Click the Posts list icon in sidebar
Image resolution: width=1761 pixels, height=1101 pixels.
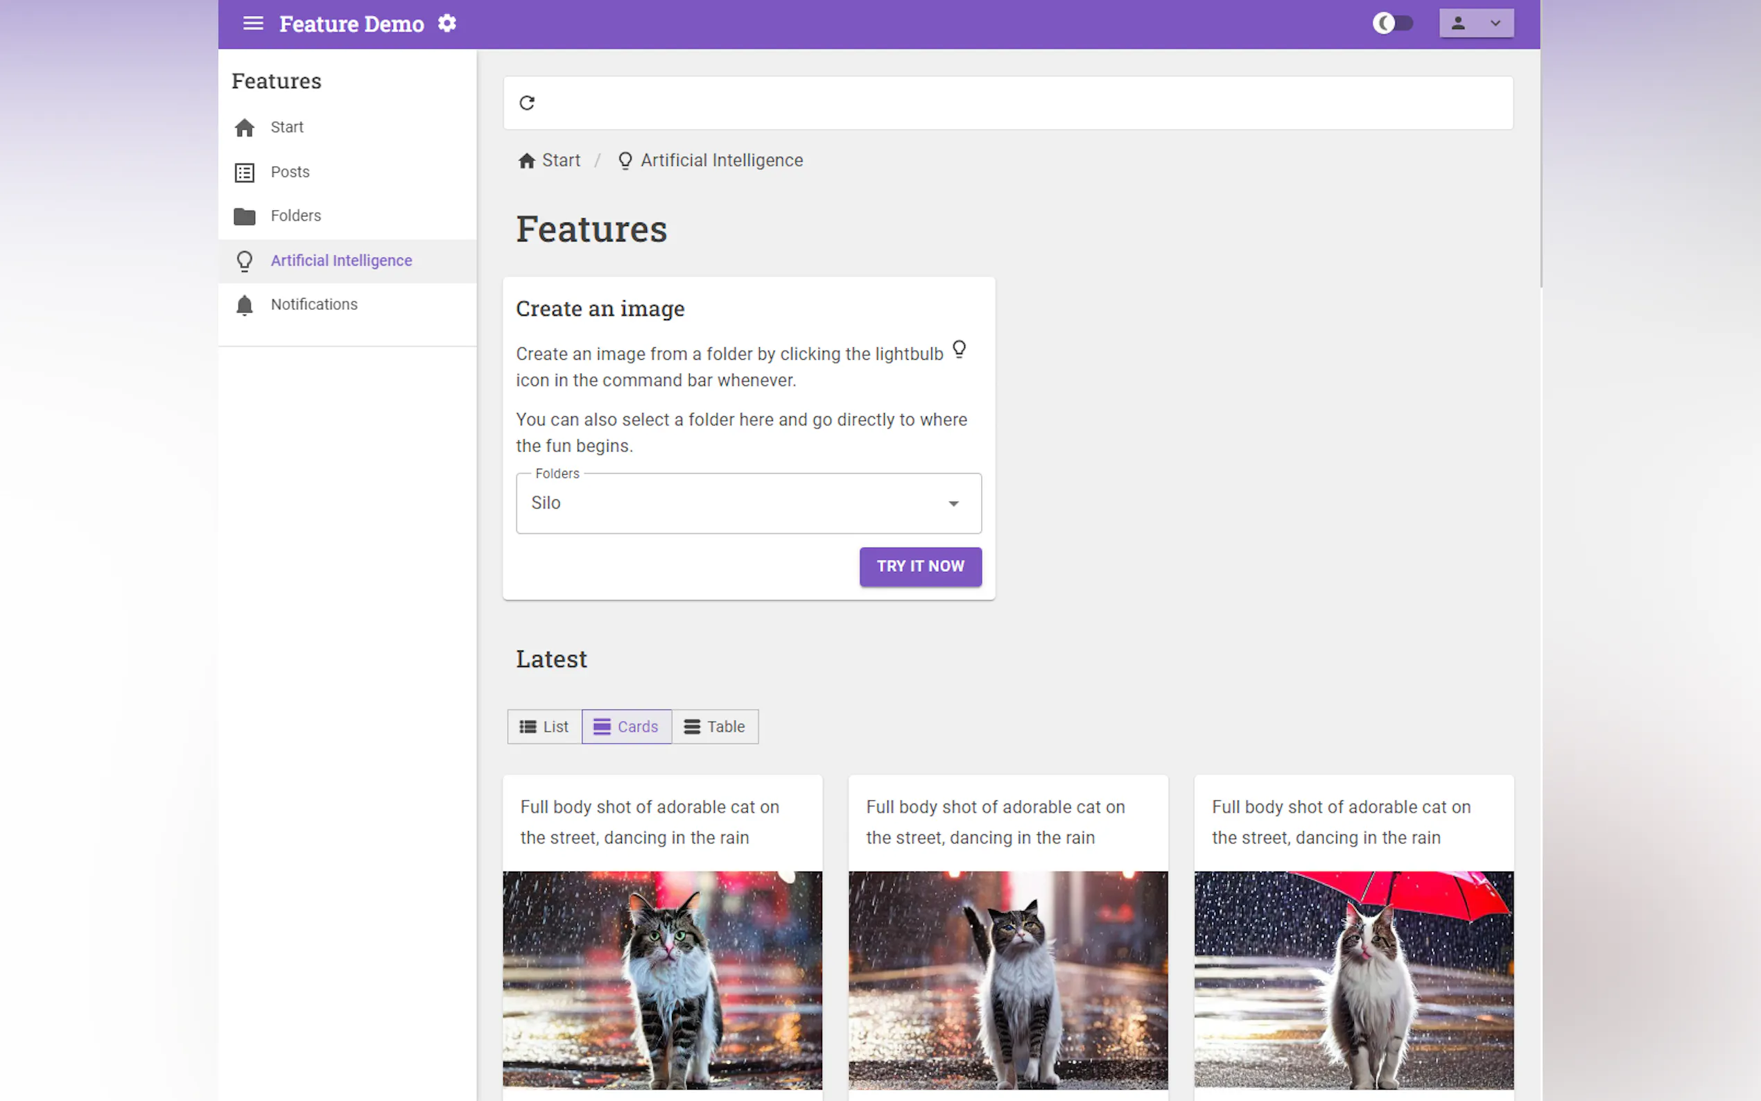coord(245,173)
